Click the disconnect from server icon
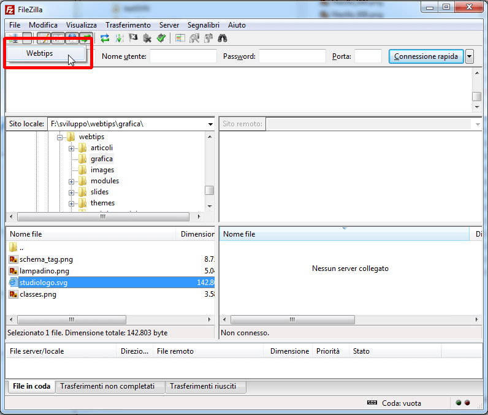This screenshot has width=488, height=415. [147, 38]
